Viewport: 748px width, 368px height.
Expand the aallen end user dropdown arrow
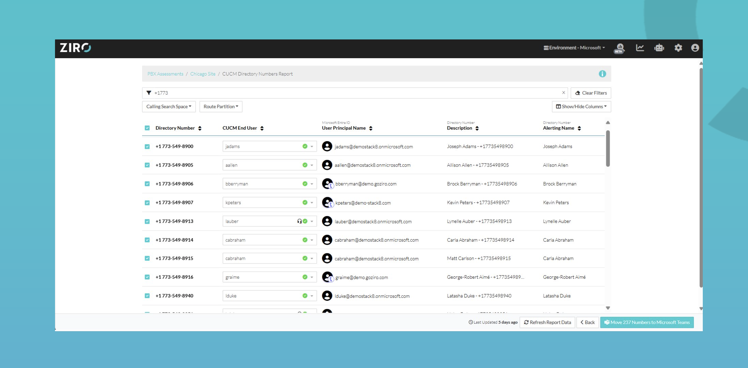(x=312, y=165)
